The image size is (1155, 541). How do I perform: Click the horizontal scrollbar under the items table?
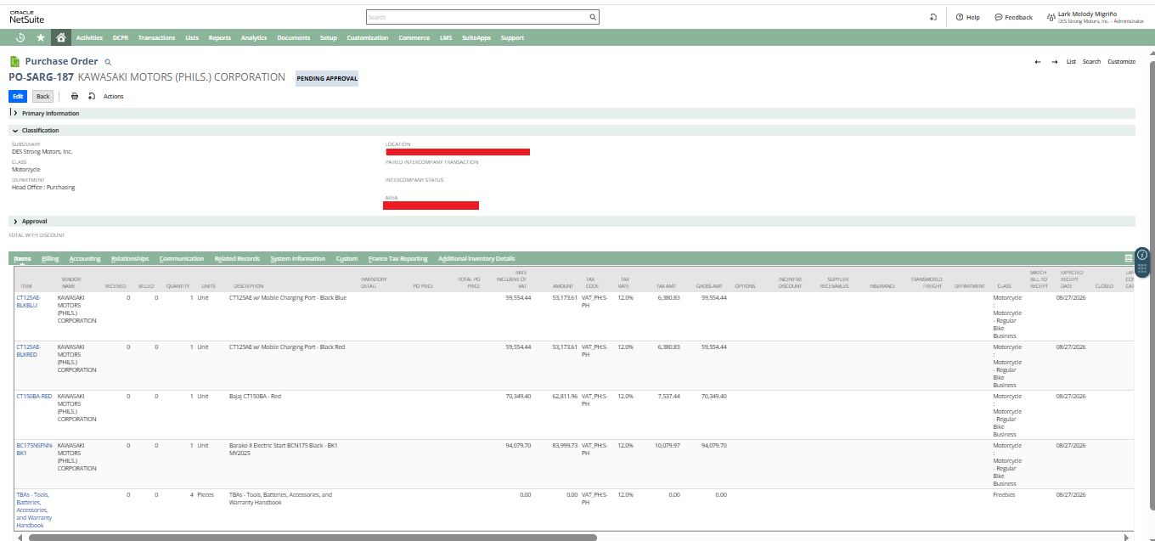[313, 537]
